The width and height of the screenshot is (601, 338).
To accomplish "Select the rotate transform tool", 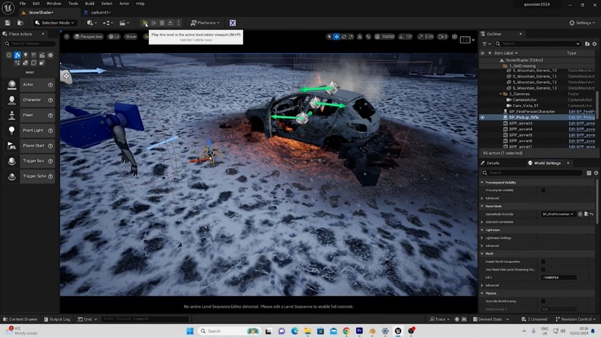I will (x=344, y=36).
